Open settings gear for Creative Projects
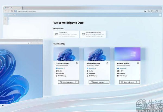The width and height of the screenshot is (163, 112). coord(77,63)
